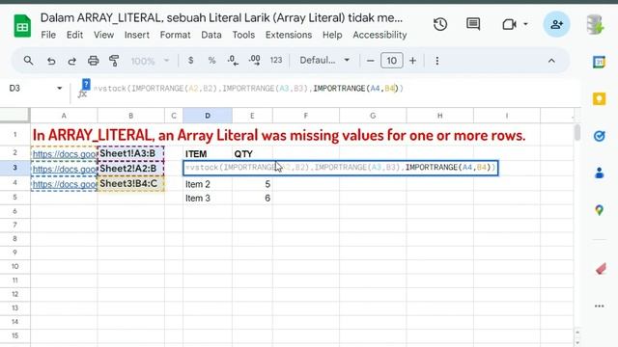This screenshot has width=618, height=347.
Task: Collapse the menus with the chevron
Action: pos(551,61)
